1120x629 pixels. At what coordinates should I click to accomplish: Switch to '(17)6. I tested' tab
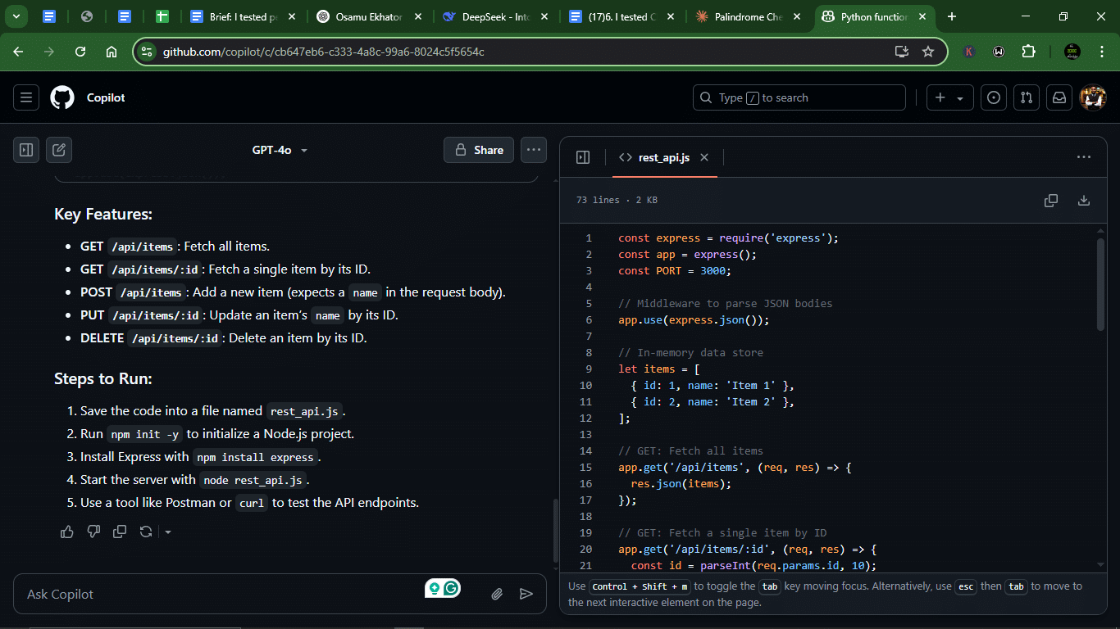pyautogui.click(x=623, y=16)
